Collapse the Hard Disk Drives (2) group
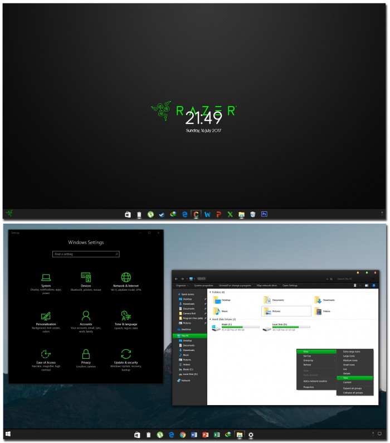Viewport: 390px width, 443px height. 210,319
